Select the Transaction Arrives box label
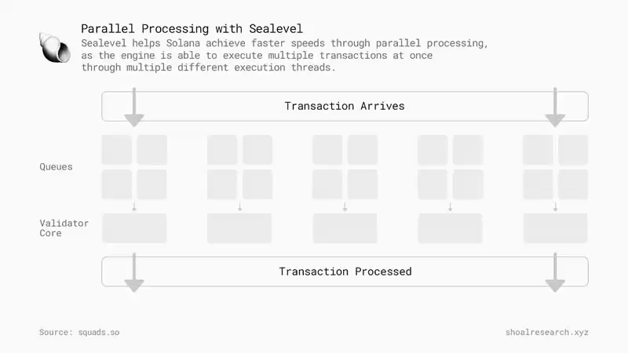This screenshot has height=353, width=628. [345, 106]
